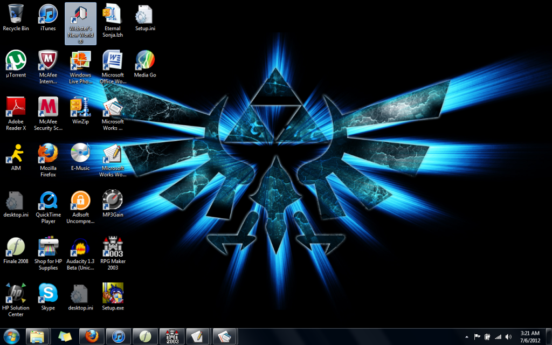Open Microsoft Works Word Processor shortcut
This screenshot has width=552, height=345.
click(113, 160)
